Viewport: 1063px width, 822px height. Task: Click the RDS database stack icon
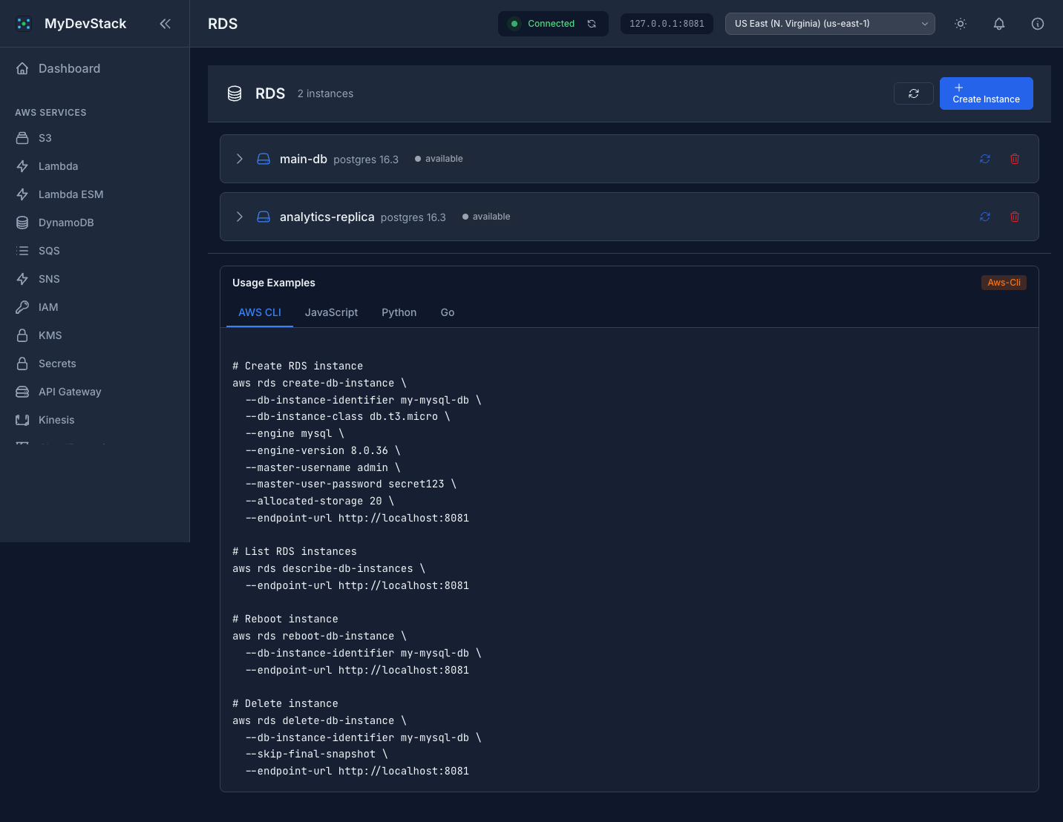tap(235, 93)
